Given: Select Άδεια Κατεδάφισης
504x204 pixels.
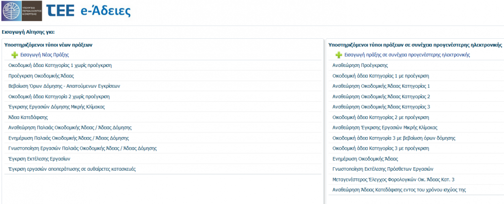Looking at the screenshot, I should pyautogui.click(x=28, y=117).
